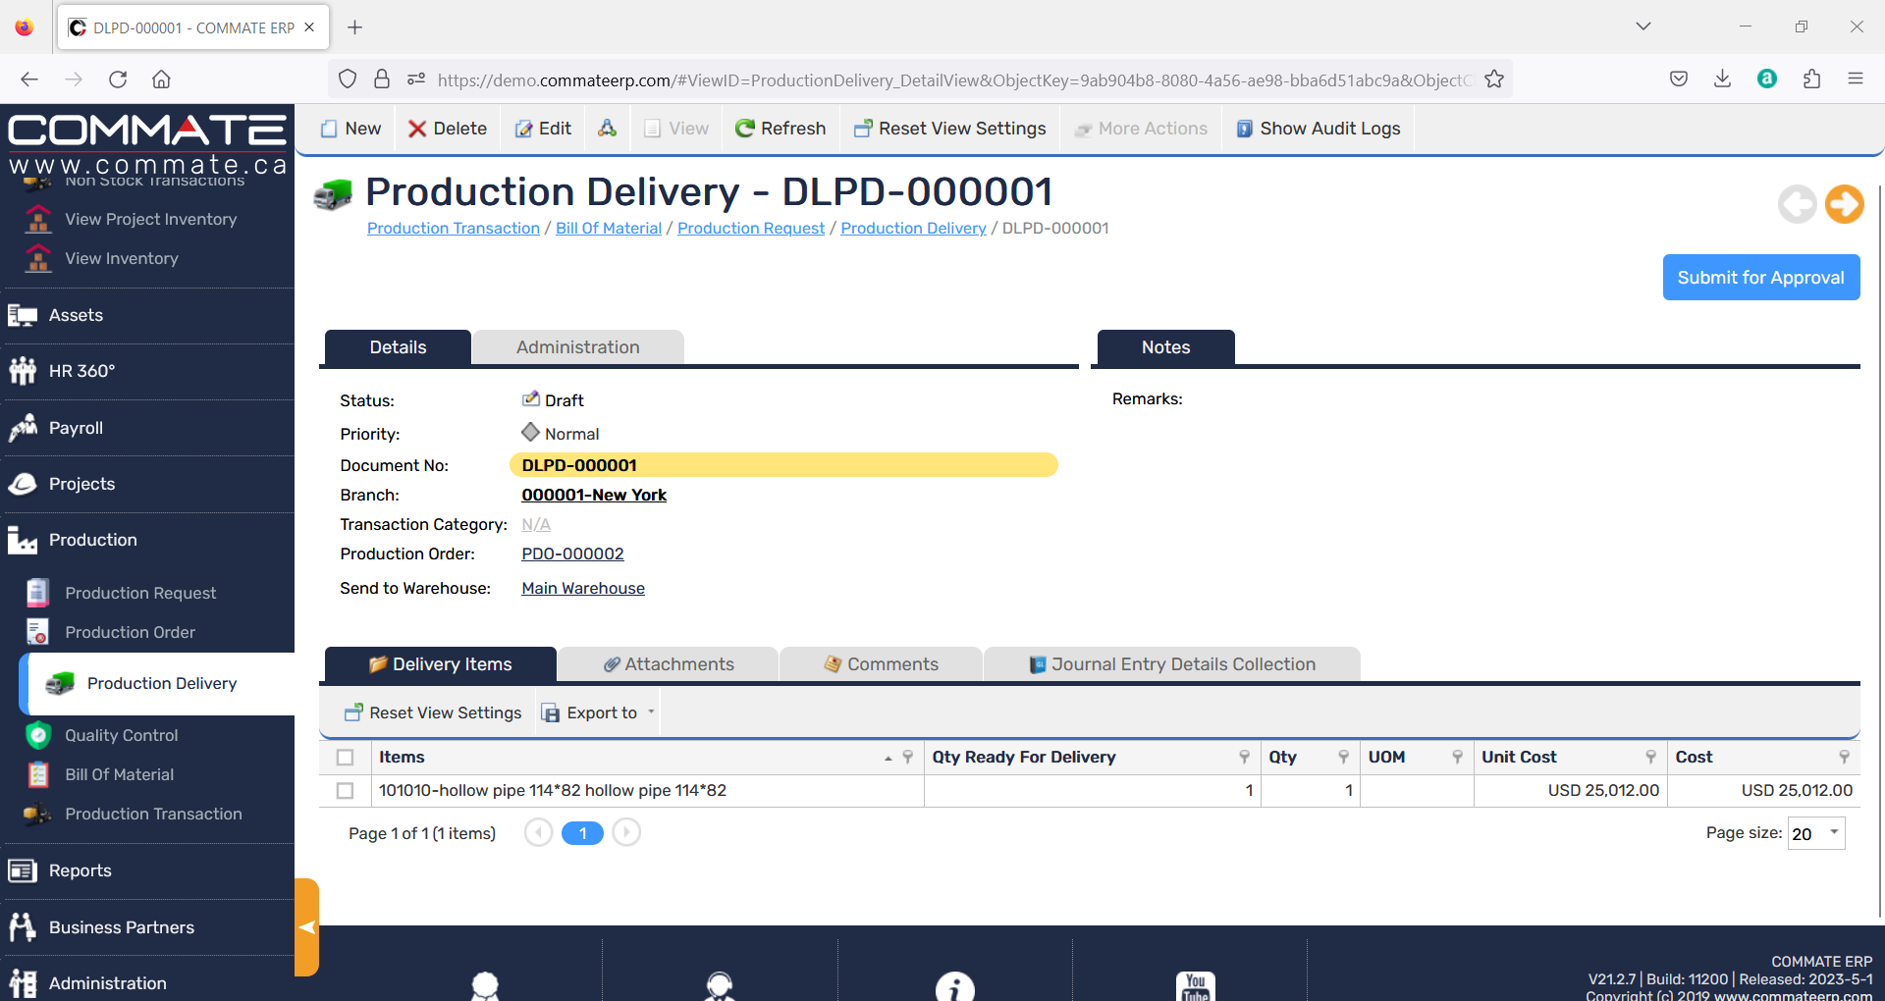Select the Notes tab

point(1165,347)
